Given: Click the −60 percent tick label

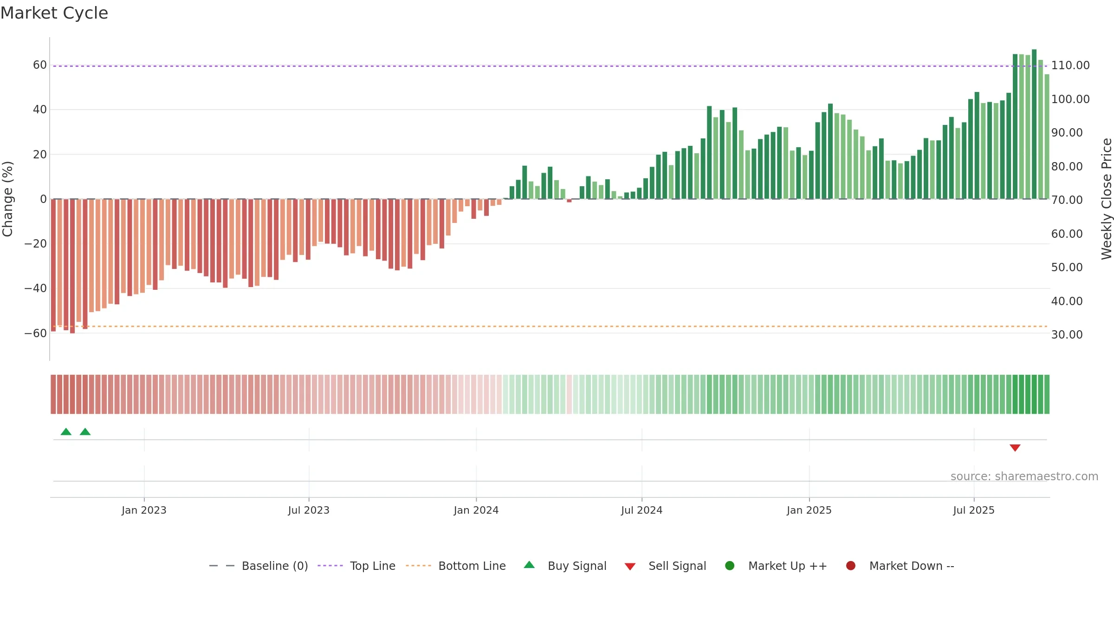Looking at the screenshot, I should [x=36, y=333].
